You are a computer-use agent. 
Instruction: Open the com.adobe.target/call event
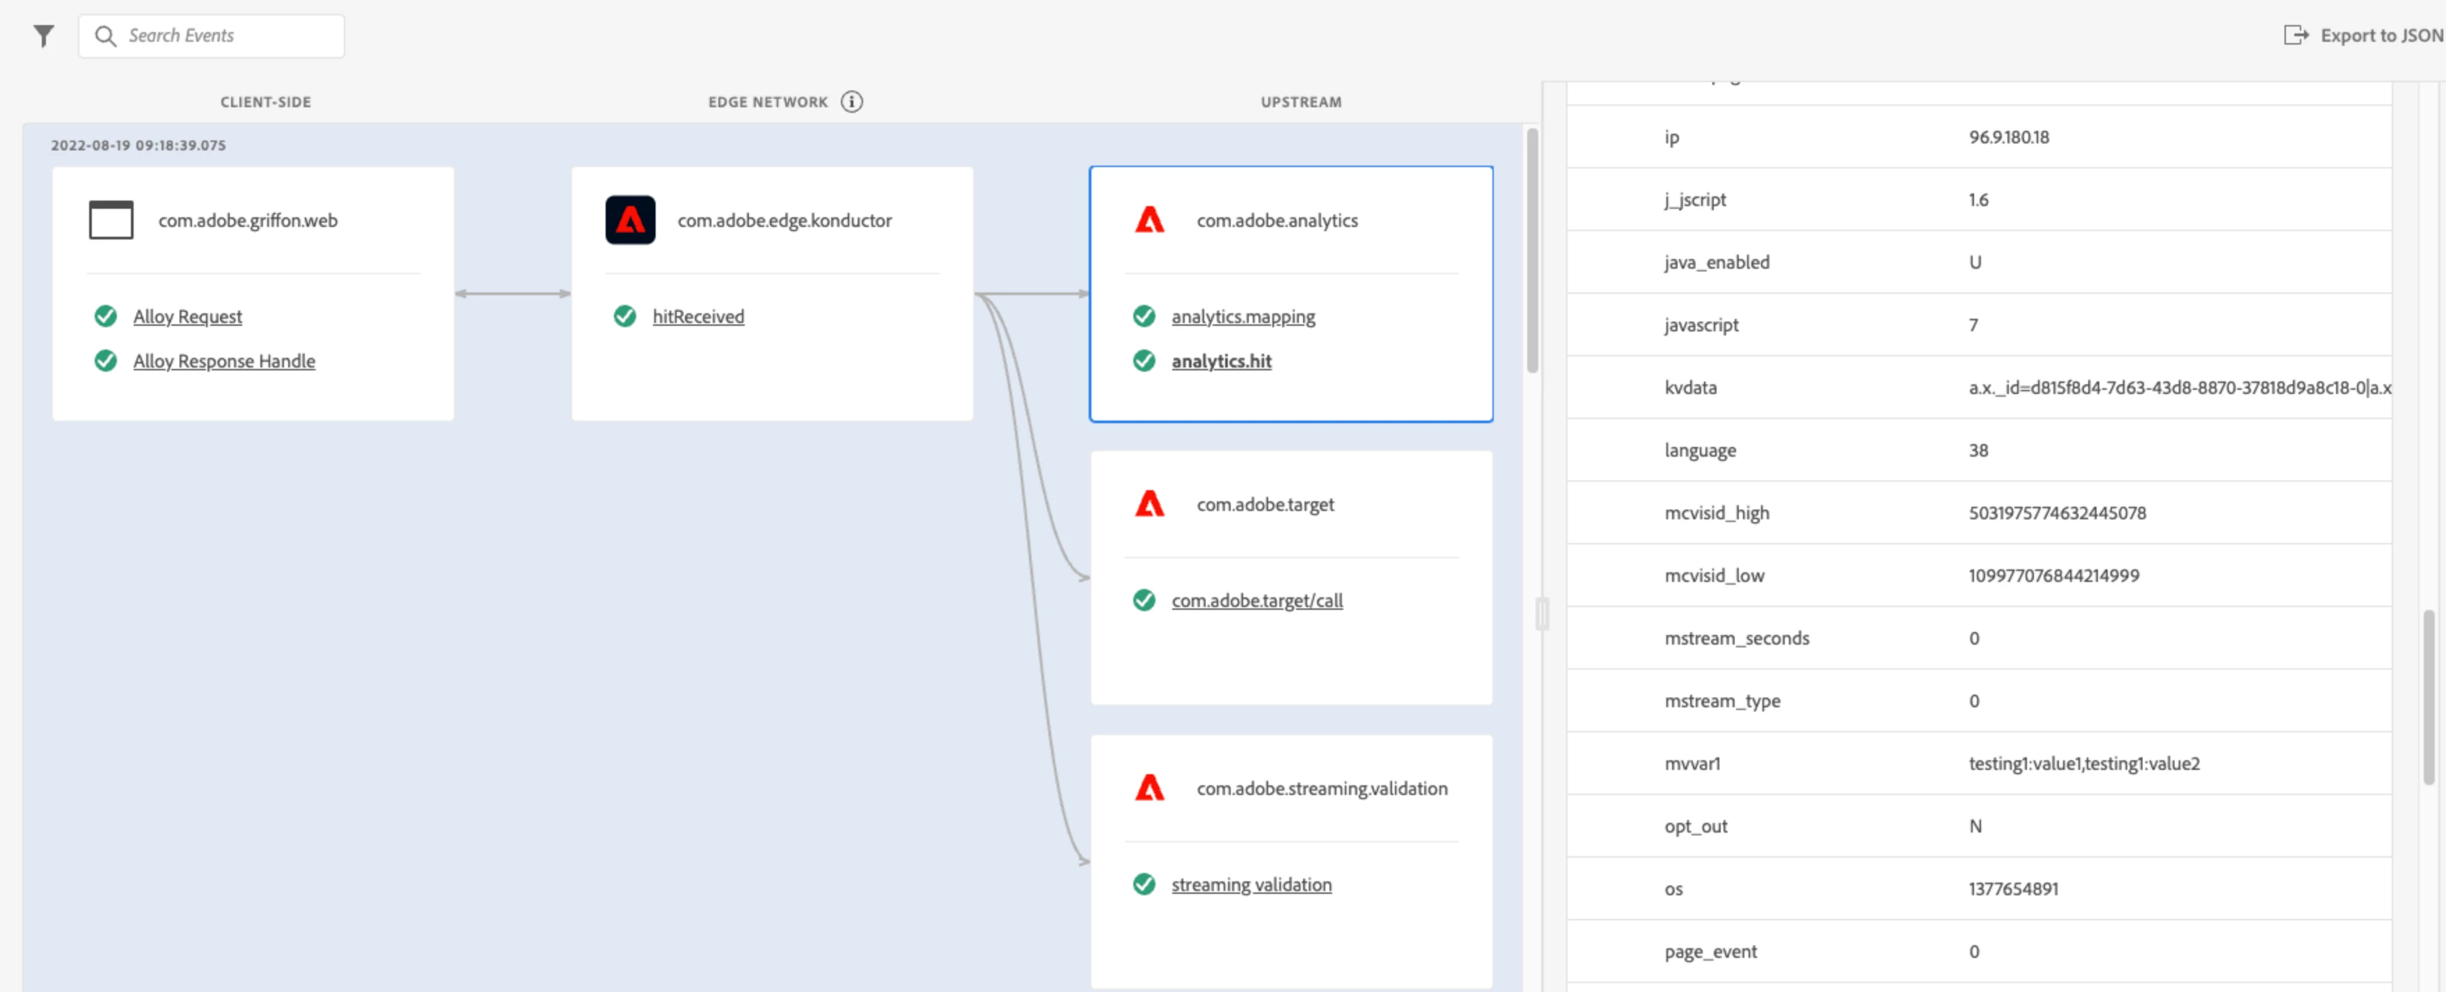click(1256, 600)
